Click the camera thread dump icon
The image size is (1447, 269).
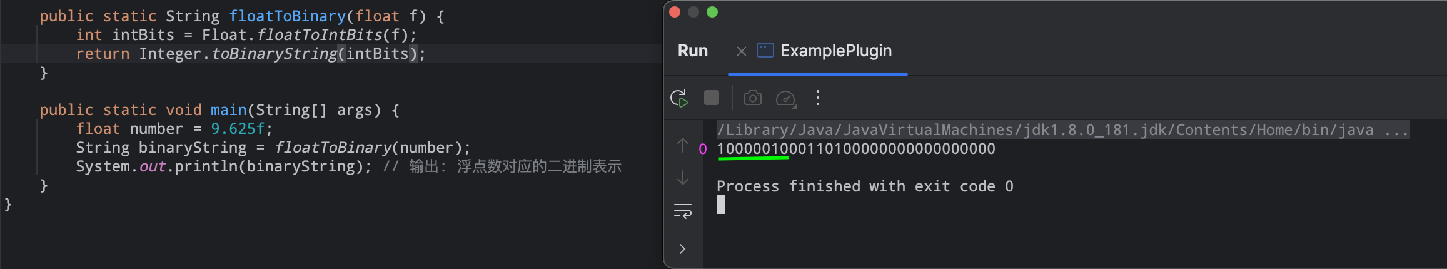(x=752, y=98)
